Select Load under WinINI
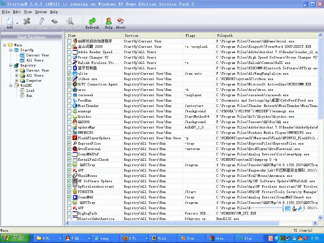The height and width of the screenshot is (243, 324). coord(30,90)
